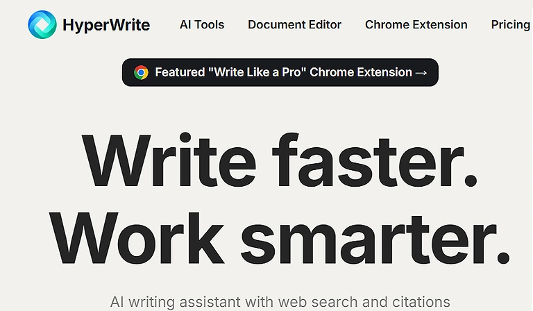Click the word "citations" in the subtitle
Screen dimensions: 533x311
tap(421, 302)
